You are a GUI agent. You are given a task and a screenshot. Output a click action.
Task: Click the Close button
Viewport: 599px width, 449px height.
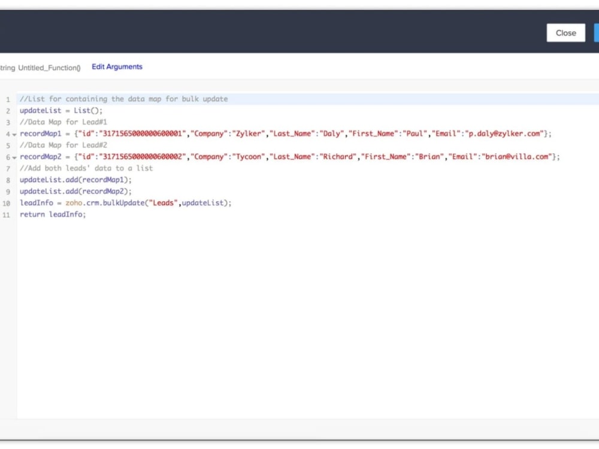click(x=565, y=33)
